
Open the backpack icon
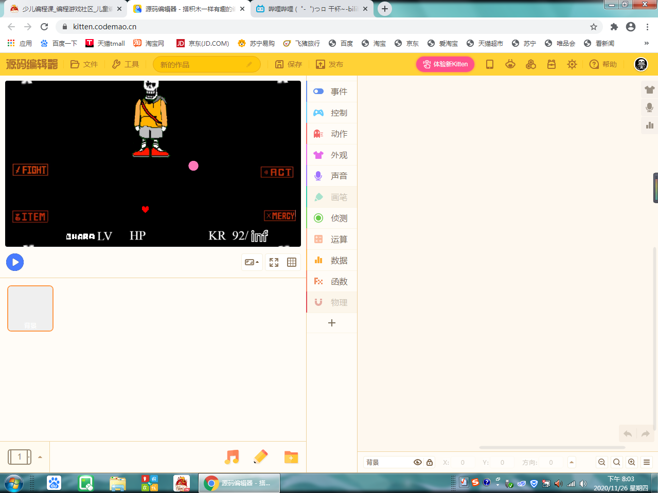[552, 64]
